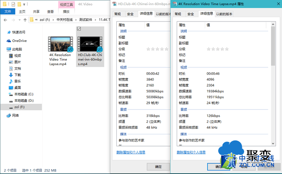Select 详细信息 tab in Time Lapse properties
Screen dimensions: 282x174
coord(207,14)
